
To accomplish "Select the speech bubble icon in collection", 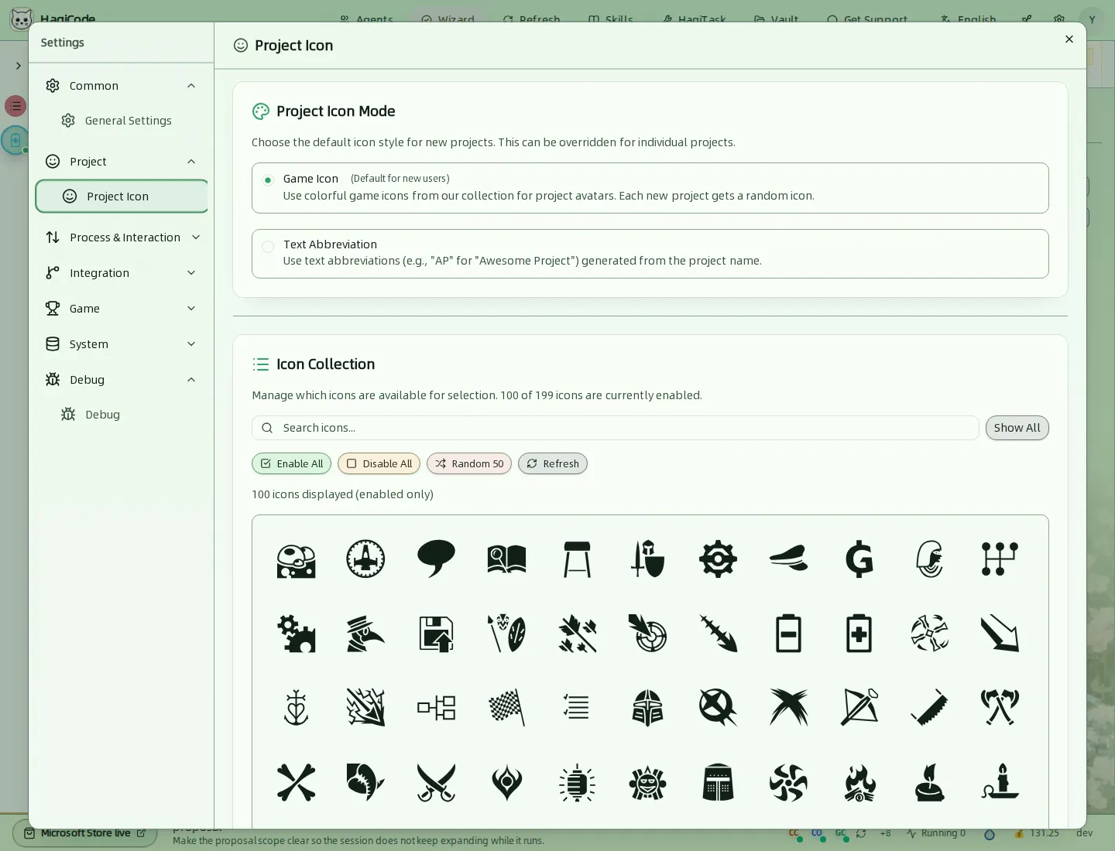I will (x=436, y=559).
